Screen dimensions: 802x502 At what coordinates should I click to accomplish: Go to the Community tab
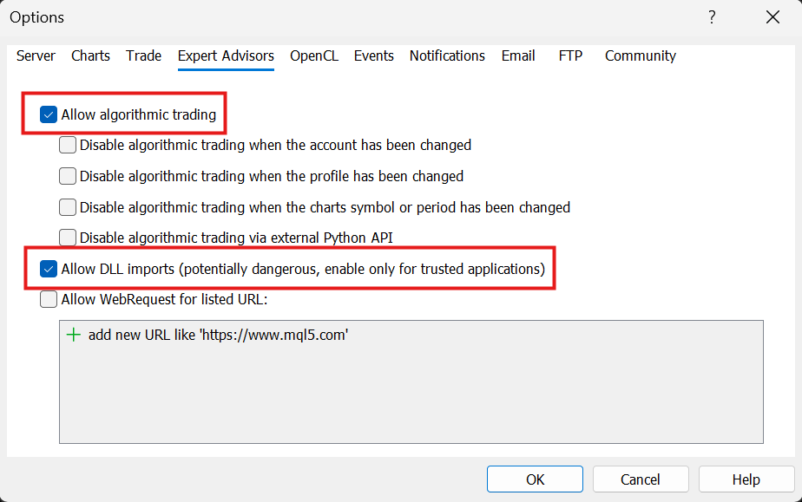tap(640, 55)
